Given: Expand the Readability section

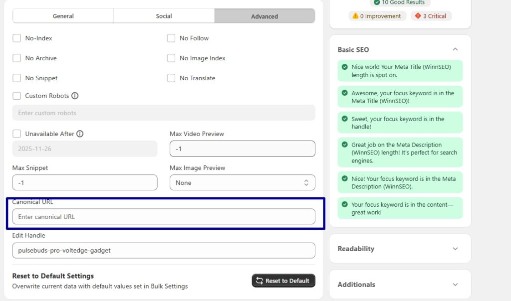Looking at the screenshot, I should point(400,249).
